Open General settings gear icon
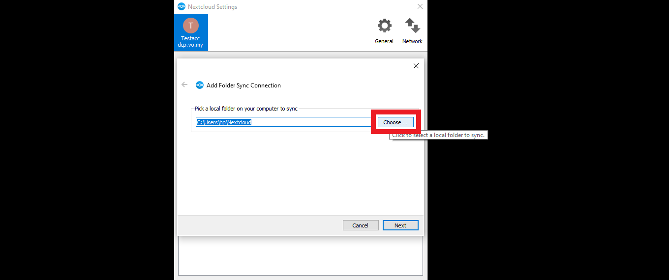The height and width of the screenshot is (280, 669). (384, 26)
